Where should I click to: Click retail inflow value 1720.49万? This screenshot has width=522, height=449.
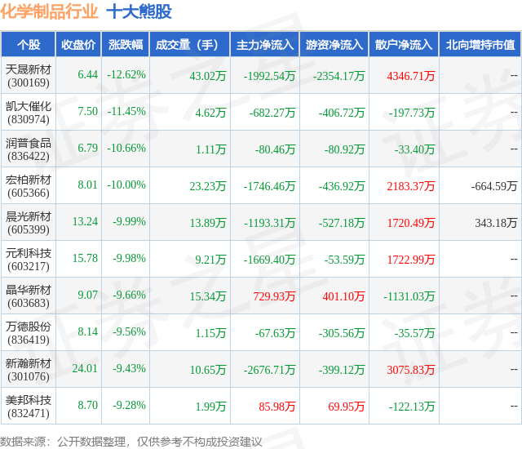click(x=411, y=223)
